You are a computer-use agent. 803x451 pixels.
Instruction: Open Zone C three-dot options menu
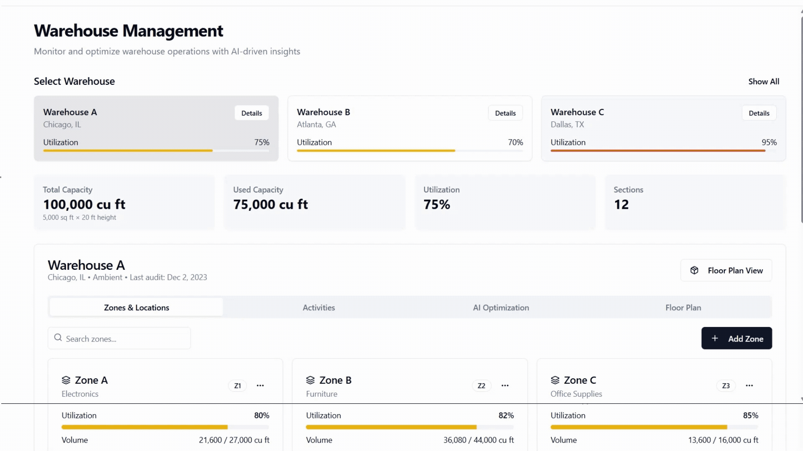click(749, 385)
